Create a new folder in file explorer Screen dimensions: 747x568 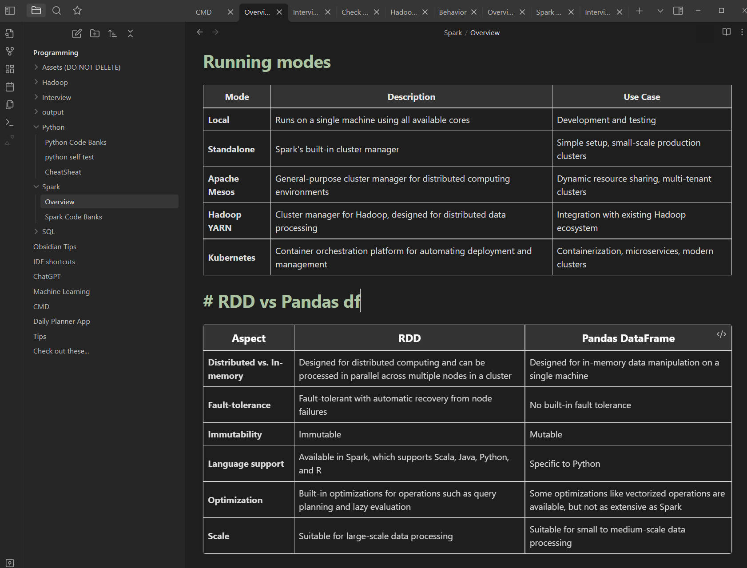pyautogui.click(x=95, y=34)
